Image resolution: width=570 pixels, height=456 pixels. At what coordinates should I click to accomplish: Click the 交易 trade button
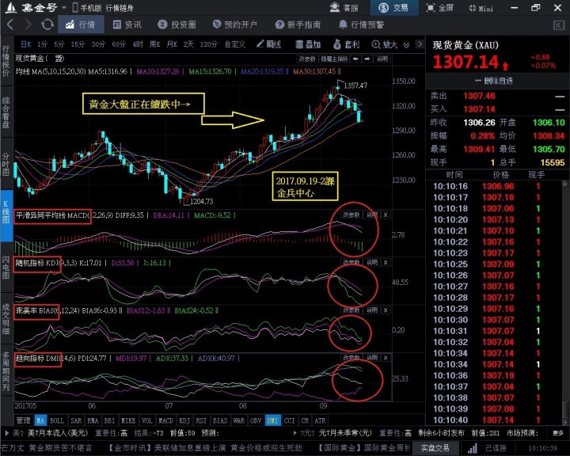click(x=393, y=8)
